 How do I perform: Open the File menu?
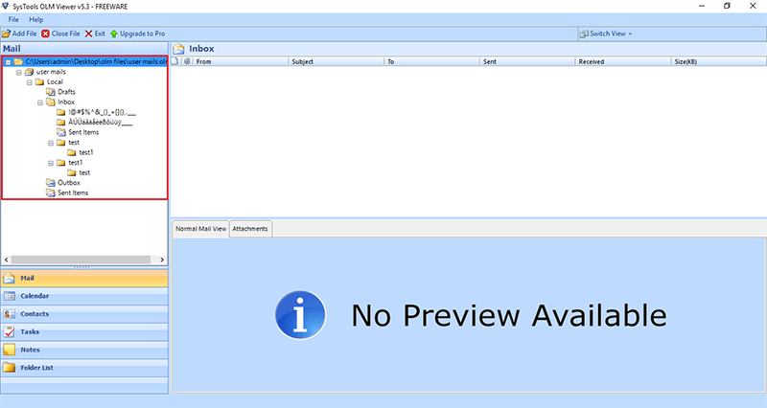(13, 19)
